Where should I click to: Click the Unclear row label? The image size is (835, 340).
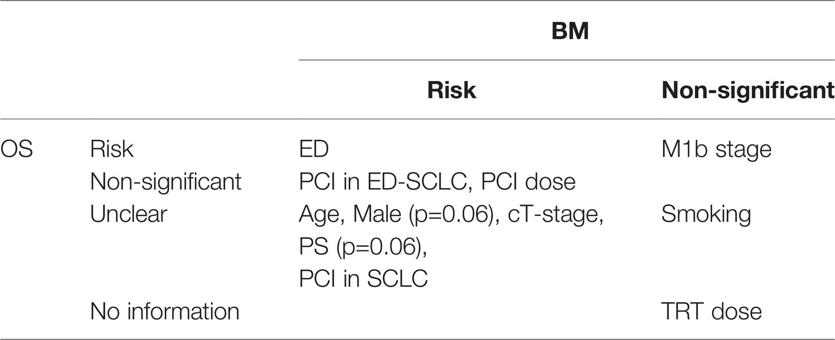pos(129,214)
